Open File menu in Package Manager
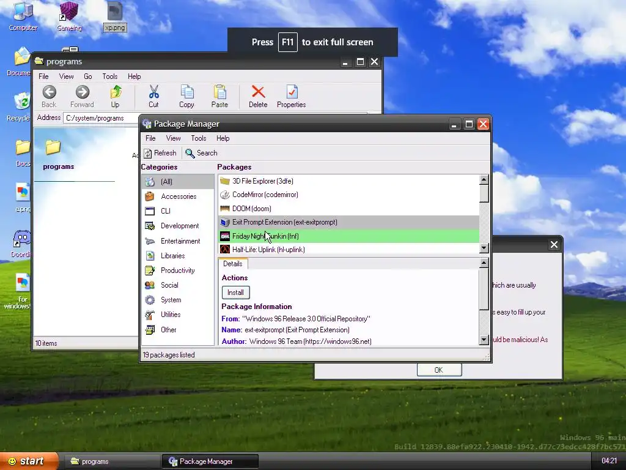This screenshot has height=470, width=626. 150,138
